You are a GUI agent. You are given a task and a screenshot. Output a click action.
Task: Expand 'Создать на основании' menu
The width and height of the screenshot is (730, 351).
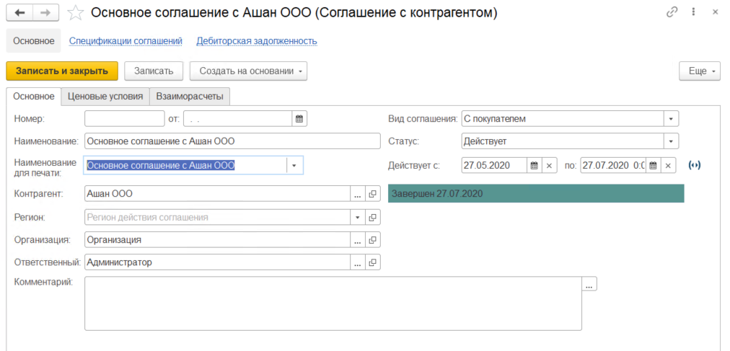click(x=248, y=71)
